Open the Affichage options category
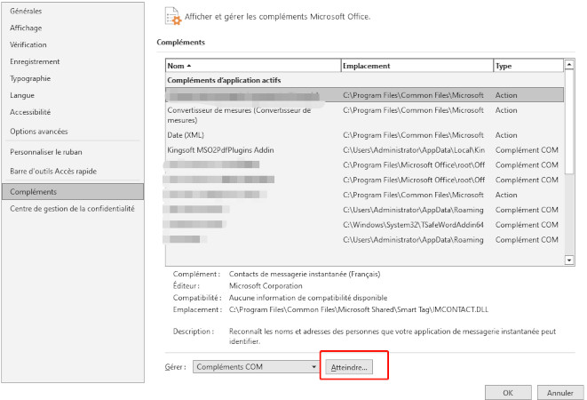The height and width of the screenshot is (400, 587). pyautogui.click(x=26, y=28)
